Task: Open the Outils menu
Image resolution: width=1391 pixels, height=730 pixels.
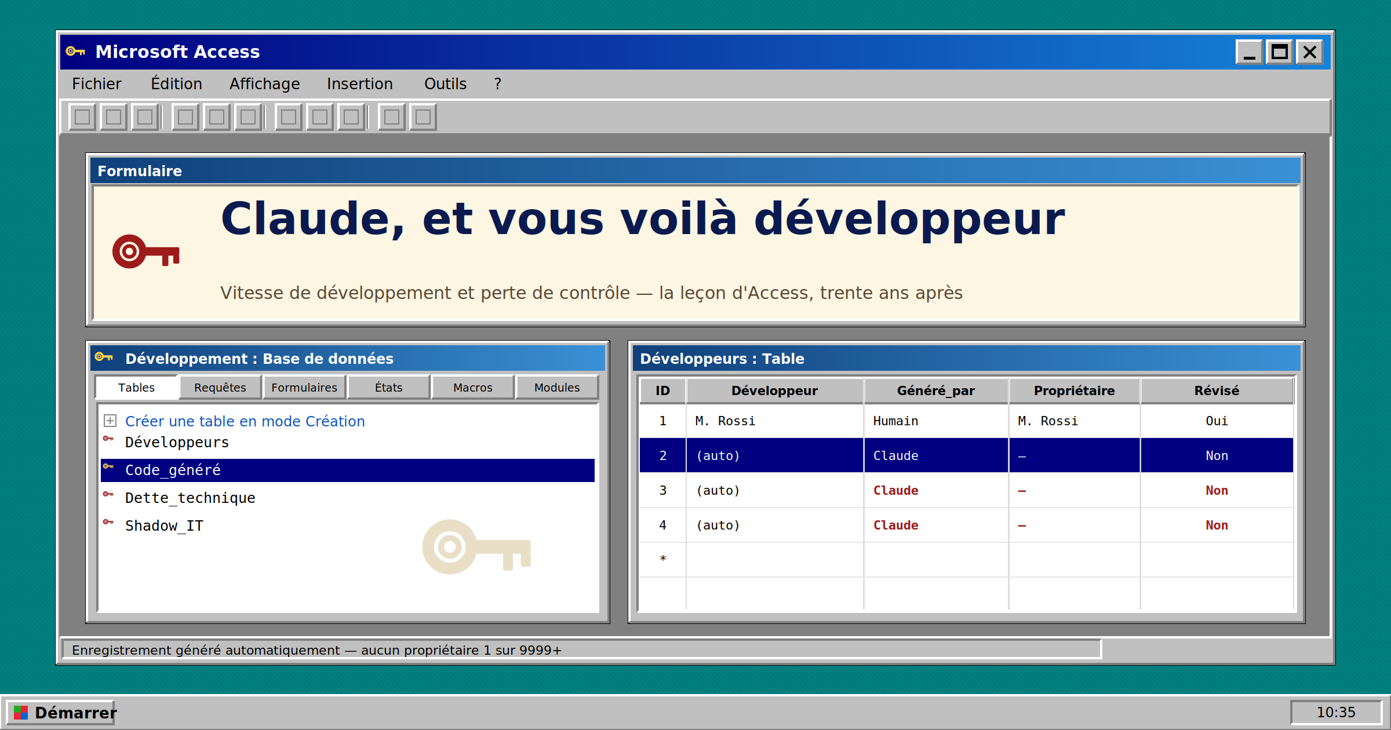Action: [x=445, y=84]
